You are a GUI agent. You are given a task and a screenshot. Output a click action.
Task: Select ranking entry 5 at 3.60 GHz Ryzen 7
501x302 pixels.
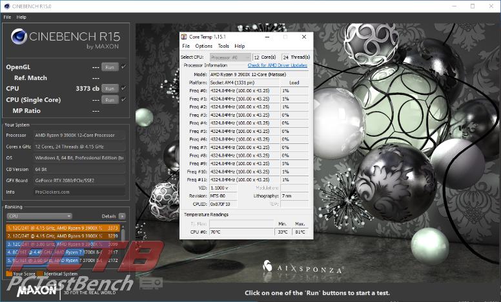pos(63,261)
